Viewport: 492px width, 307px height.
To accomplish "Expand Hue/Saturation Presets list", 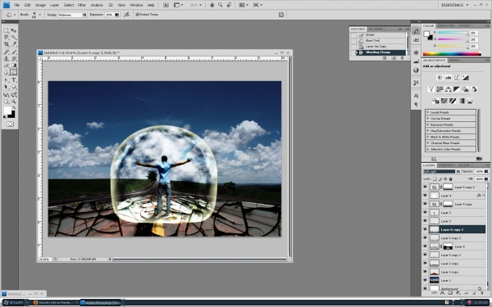I will pos(428,131).
